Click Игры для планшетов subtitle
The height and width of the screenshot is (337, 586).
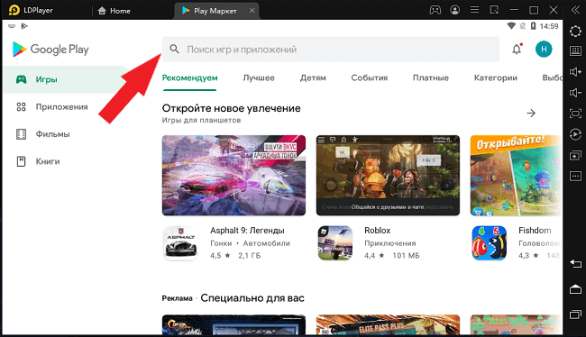[201, 121]
